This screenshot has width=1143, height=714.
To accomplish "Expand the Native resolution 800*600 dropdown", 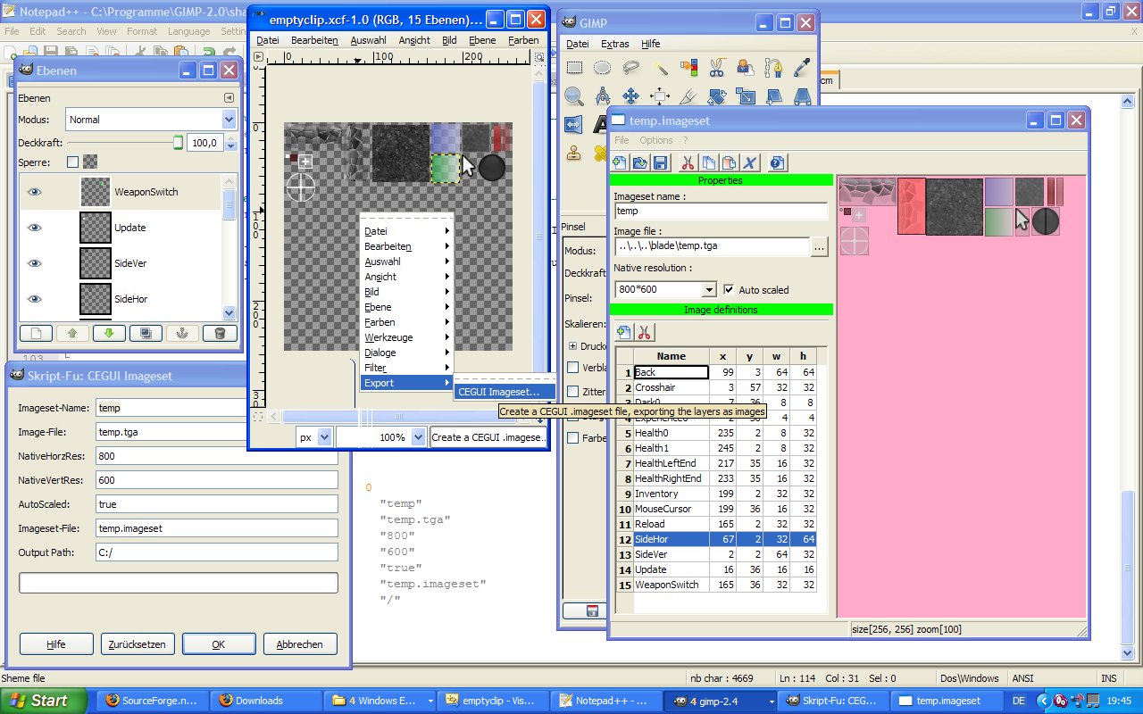I will pyautogui.click(x=709, y=290).
